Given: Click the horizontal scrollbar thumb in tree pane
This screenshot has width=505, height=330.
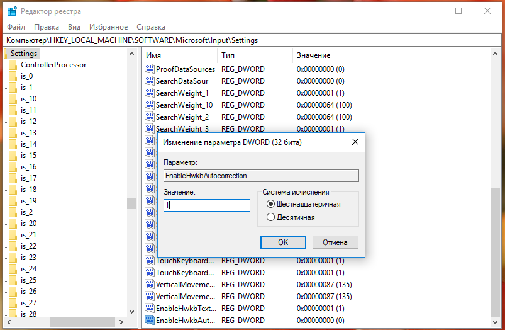Looking at the screenshot, I should click(82, 322).
